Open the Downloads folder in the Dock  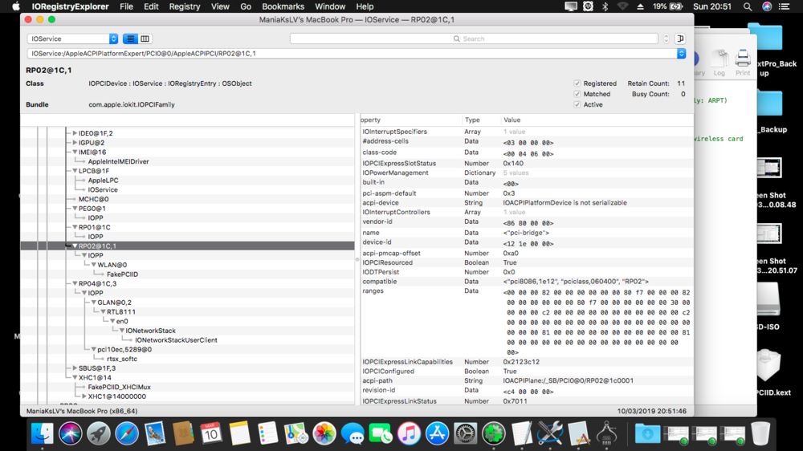(647, 433)
